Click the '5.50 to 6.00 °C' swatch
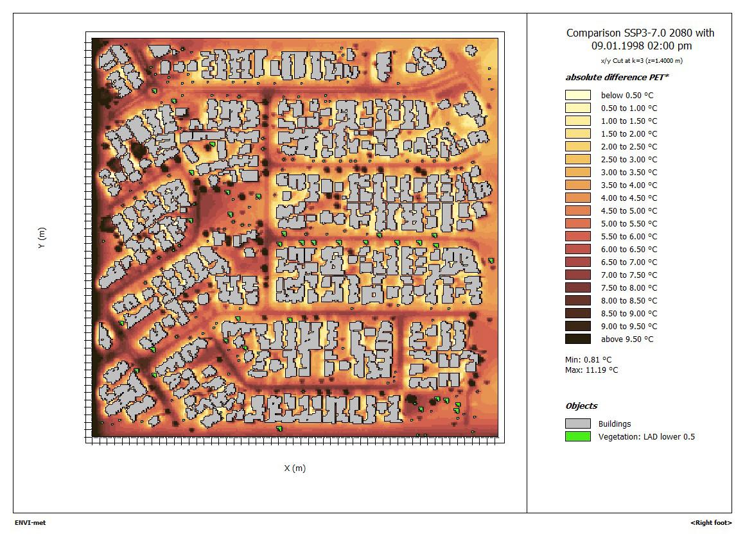745x539 pixels. pyautogui.click(x=578, y=236)
